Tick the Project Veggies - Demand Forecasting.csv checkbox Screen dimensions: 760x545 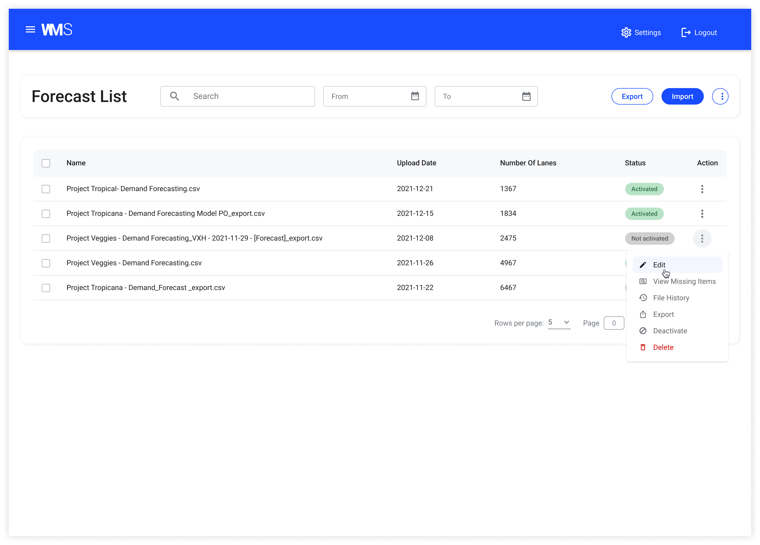click(46, 263)
